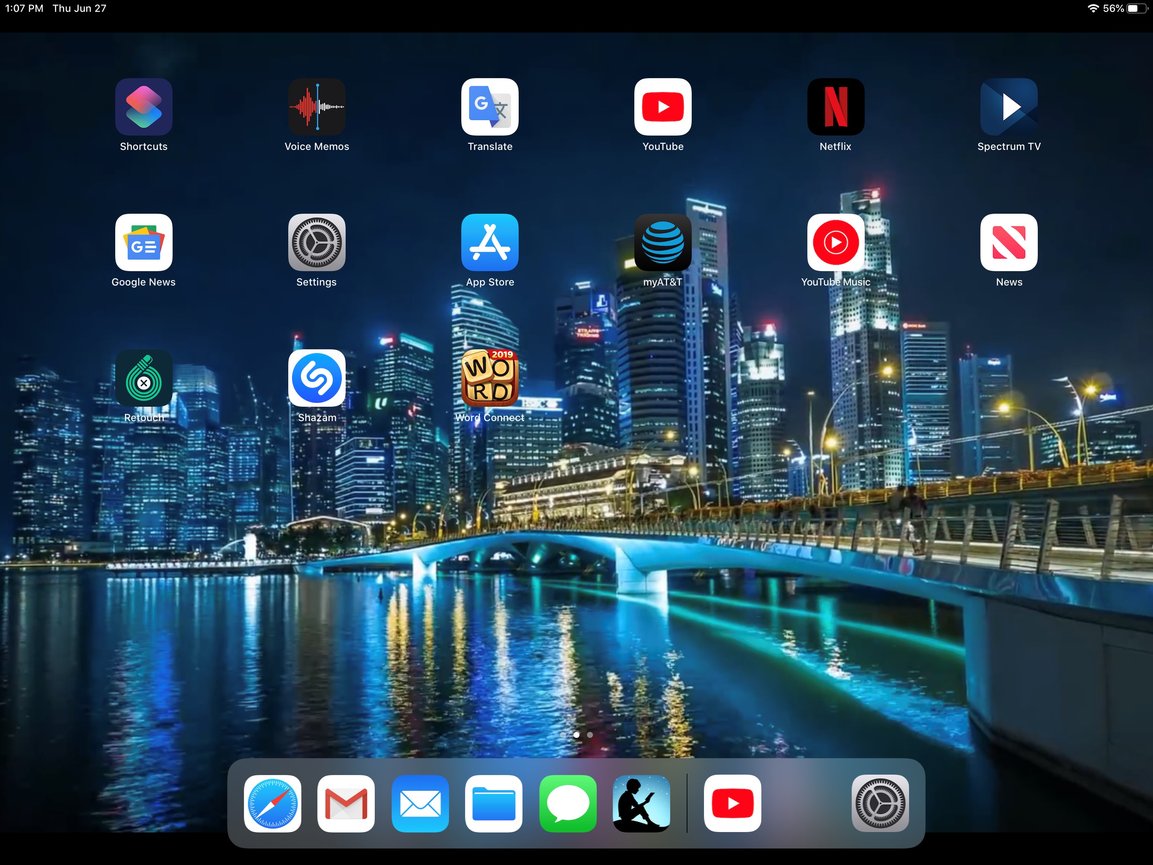
Task: Open Settings in the home screen grid
Action: [x=317, y=242]
